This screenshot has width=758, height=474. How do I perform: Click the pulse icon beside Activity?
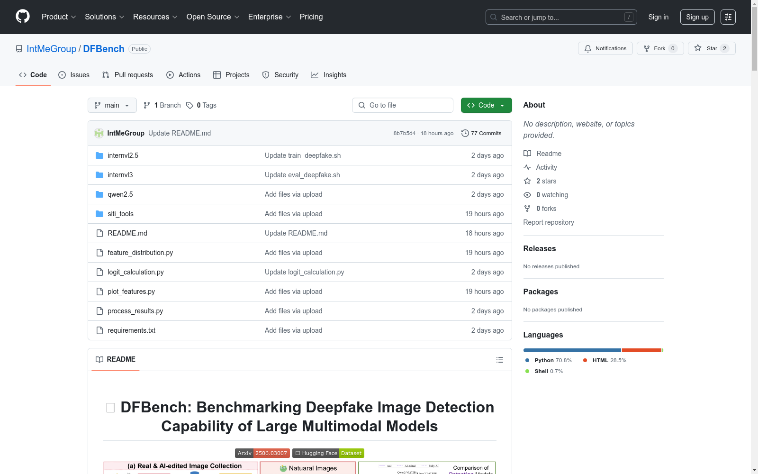coord(527,167)
